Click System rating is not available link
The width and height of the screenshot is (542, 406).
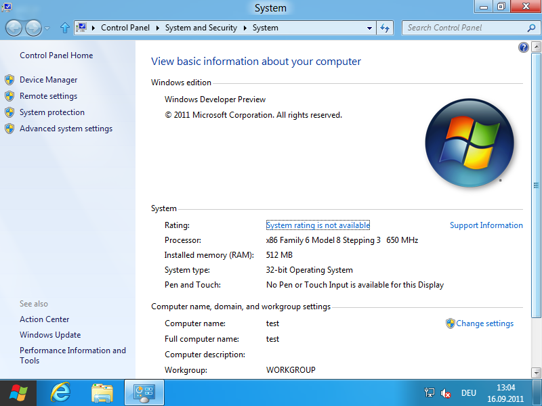(x=318, y=225)
